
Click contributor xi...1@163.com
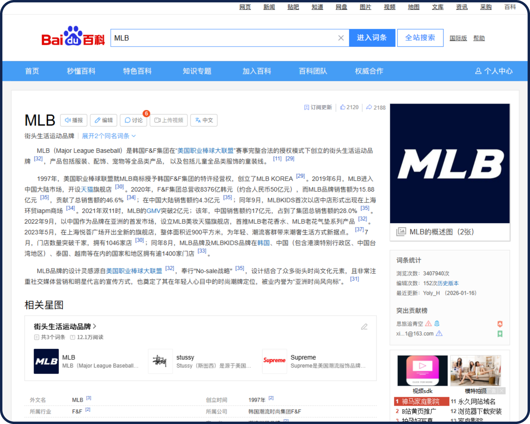(x=415, y=334)
